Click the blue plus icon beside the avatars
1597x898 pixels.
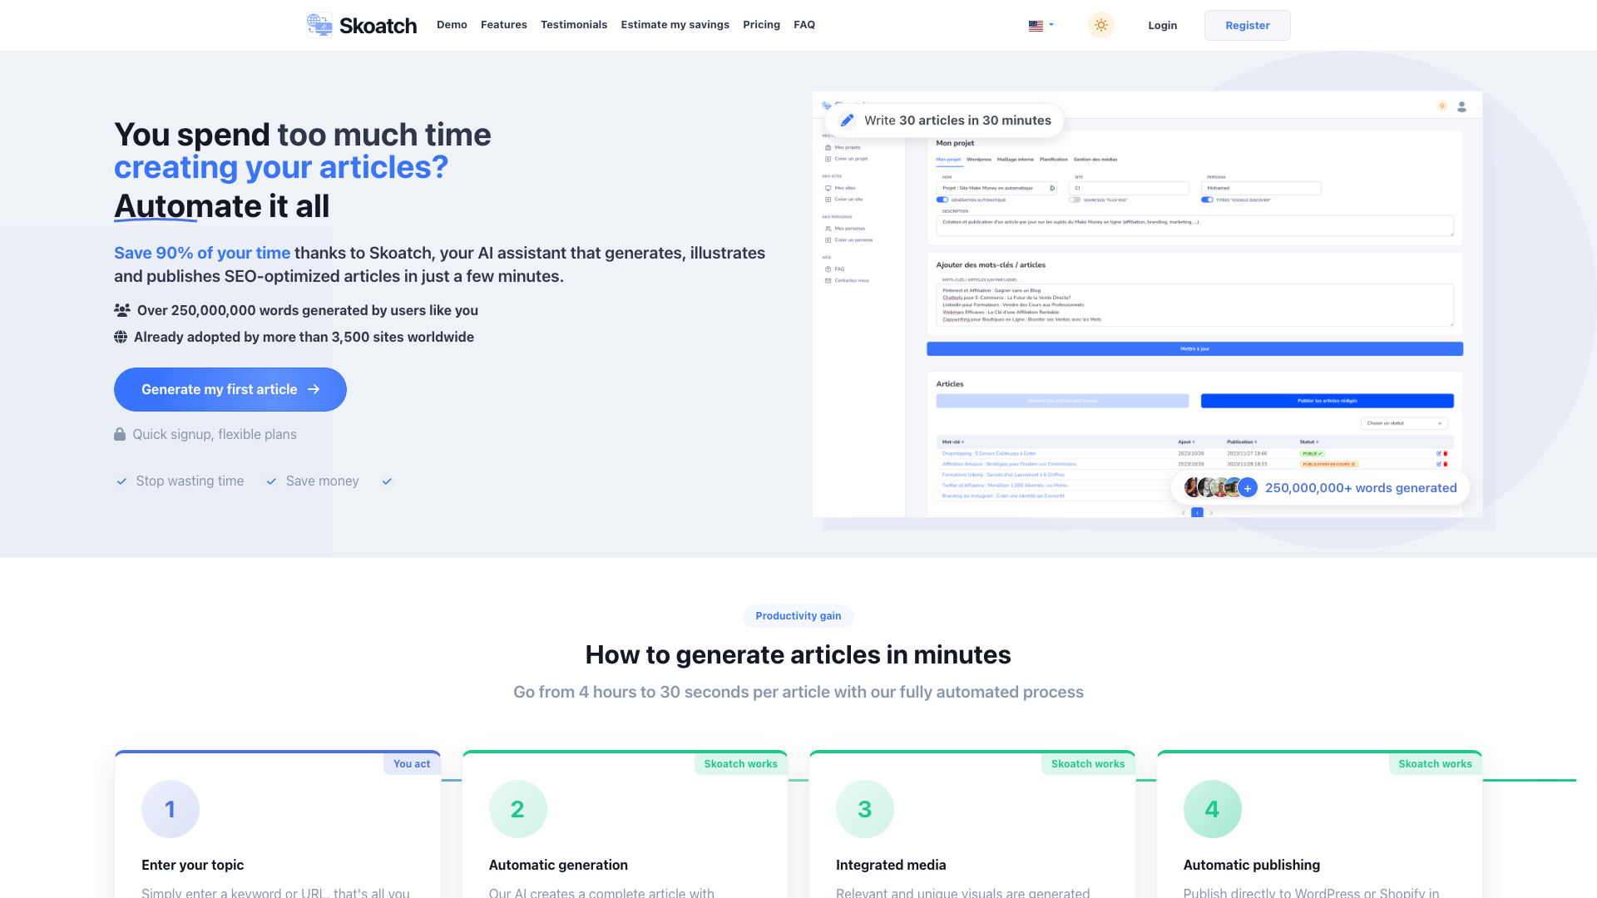tap(1247, 488)
